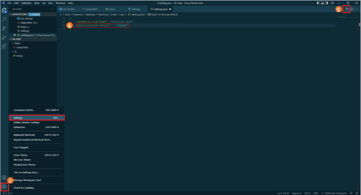Open the File menu

(x=10, y=3)
